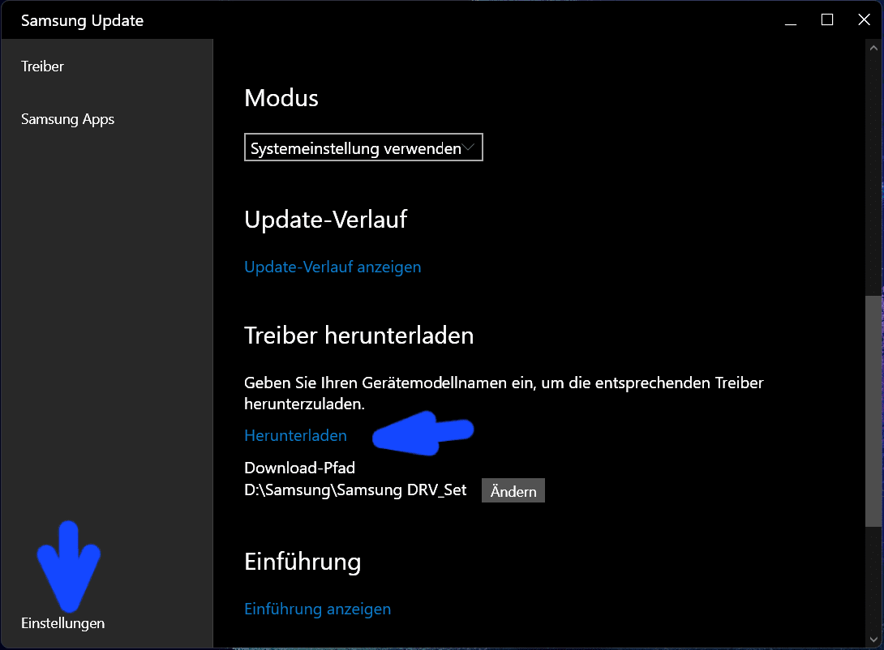The image size is (884, 650).
Task: Close the Samsung Update window
Action: coord(864,20)
